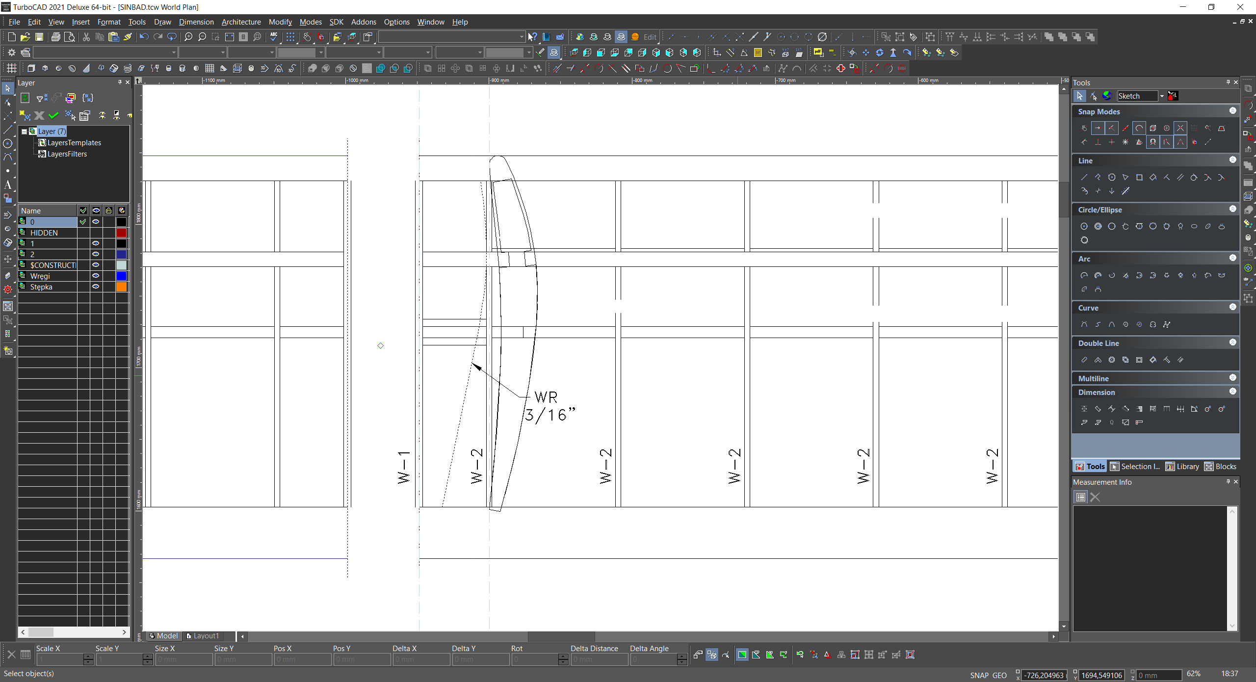This screenshot has width=1256, height=682.
Task: Open the Architecture menu
Action: click(241, 22)
